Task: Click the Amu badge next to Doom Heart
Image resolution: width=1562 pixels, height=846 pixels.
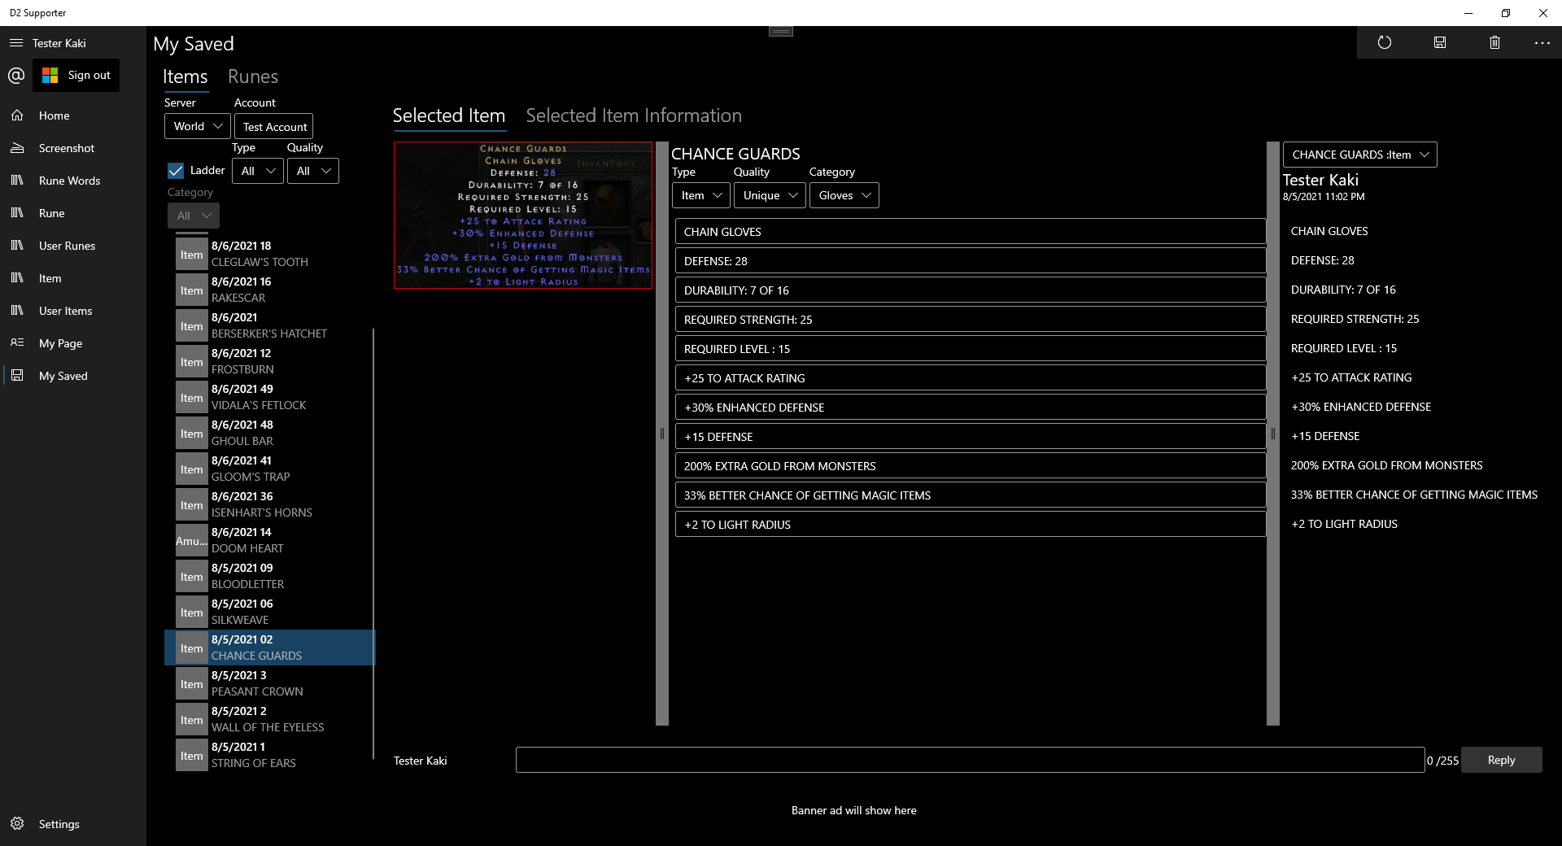Action: pyautogui.click(x=192, y=541)
